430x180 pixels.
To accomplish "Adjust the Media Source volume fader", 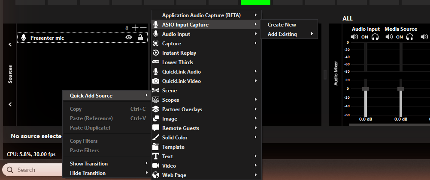I will pos(401,89).
